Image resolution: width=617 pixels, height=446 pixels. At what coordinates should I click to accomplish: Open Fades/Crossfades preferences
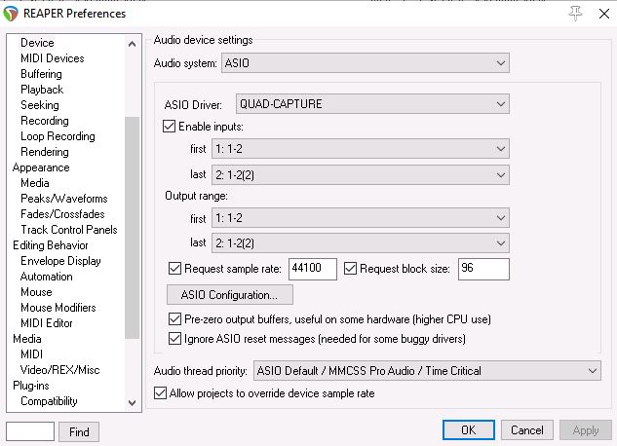click(x=62, y=214)
